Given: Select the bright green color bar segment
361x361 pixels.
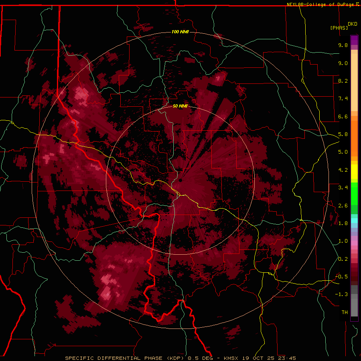Looking at the screenshot, I should point(354,194).
